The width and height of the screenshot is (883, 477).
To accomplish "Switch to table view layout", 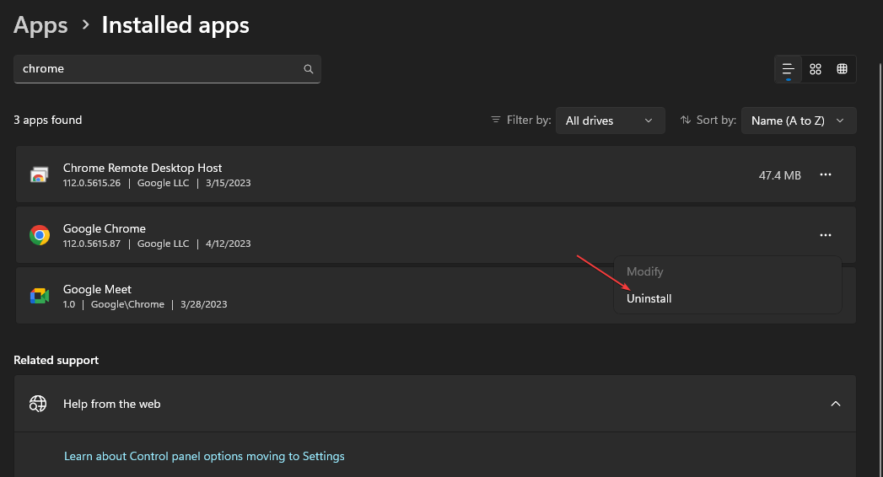I will [x=842, y=68].
